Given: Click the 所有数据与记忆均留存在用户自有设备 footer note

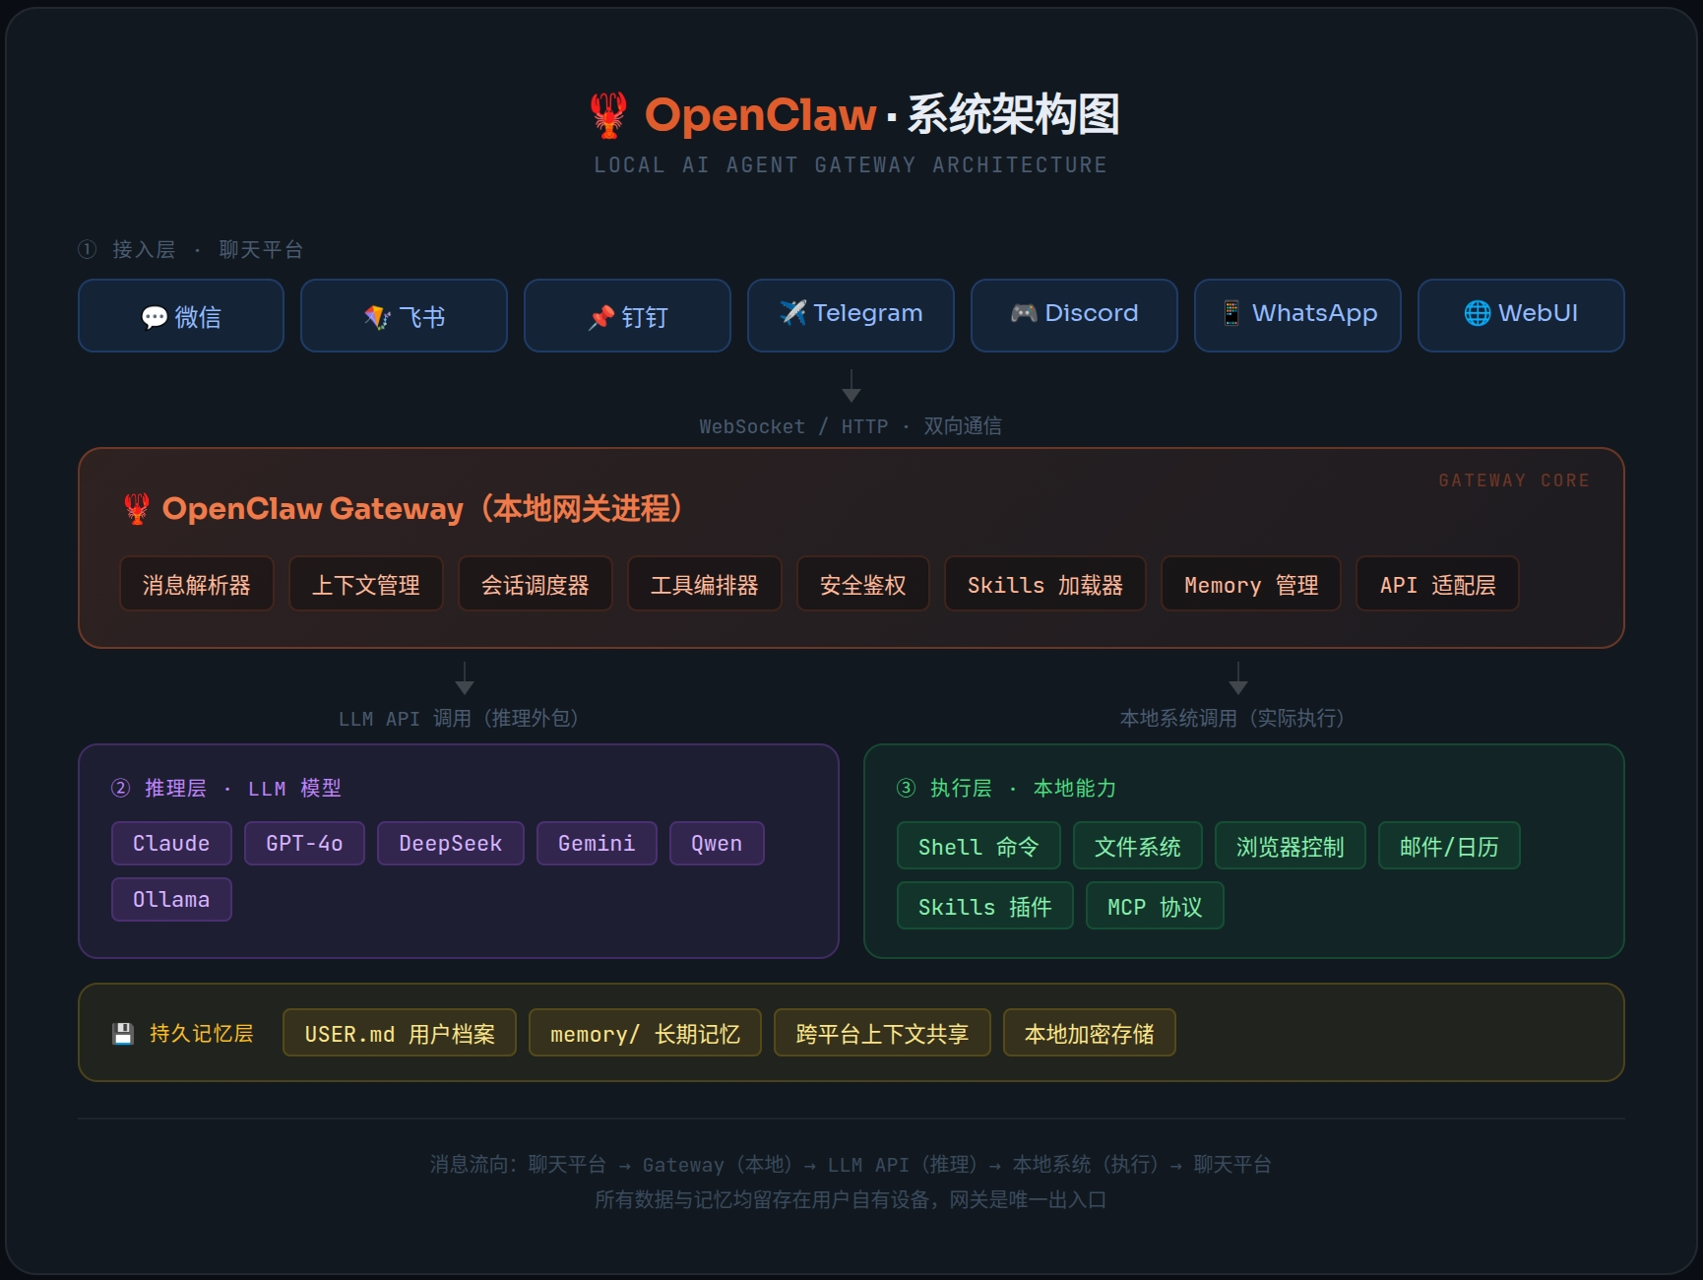Looking at the screenshot, I should pos(851,1199).
